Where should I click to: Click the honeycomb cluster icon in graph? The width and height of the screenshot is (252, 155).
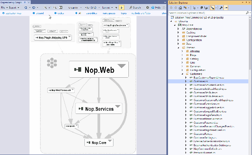[x=52, y=63]
